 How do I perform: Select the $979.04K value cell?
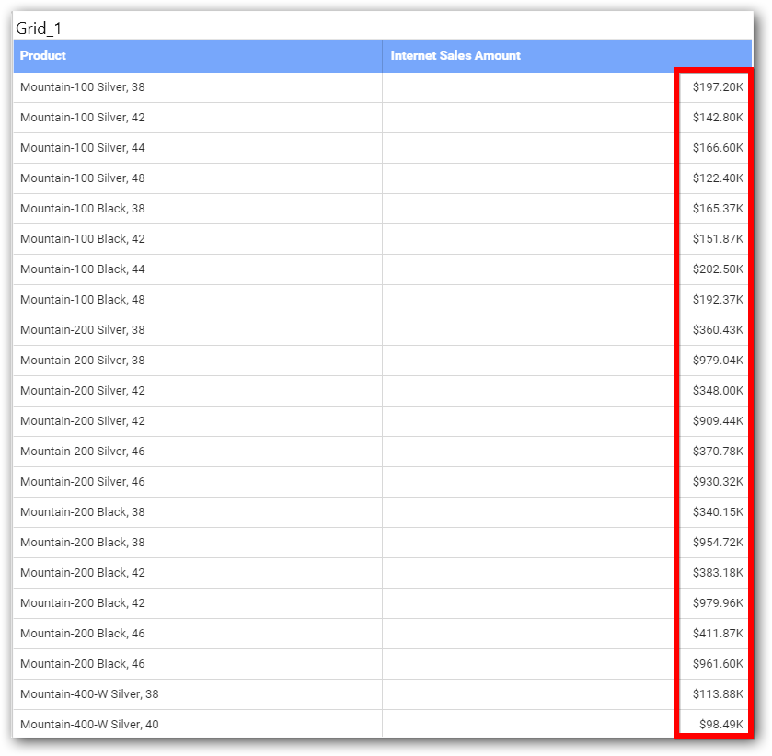718,361
